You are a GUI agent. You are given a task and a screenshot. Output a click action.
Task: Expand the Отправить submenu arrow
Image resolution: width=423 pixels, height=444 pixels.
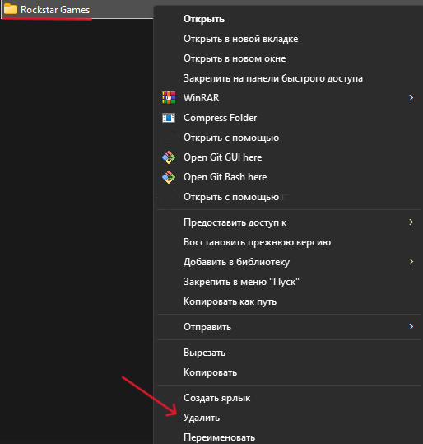pos(411,327)
